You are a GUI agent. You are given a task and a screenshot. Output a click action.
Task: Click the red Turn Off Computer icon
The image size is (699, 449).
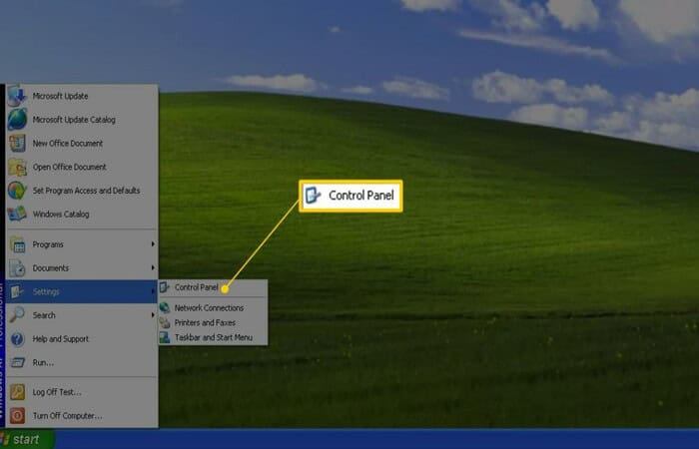[17, 416]
